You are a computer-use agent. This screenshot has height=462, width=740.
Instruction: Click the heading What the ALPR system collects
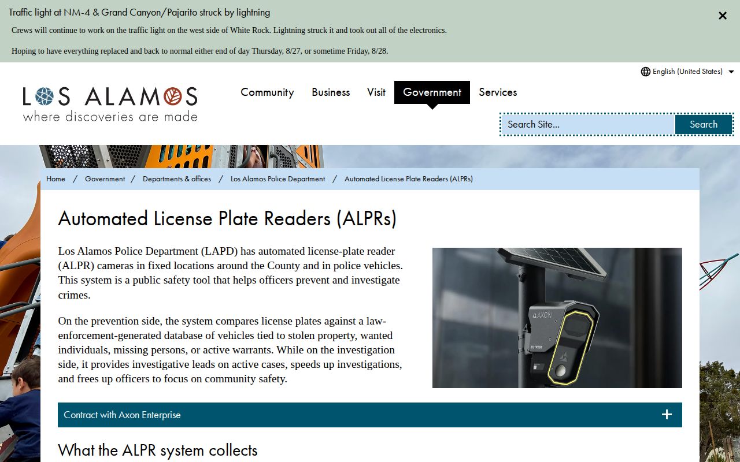[x=158, y=450]
